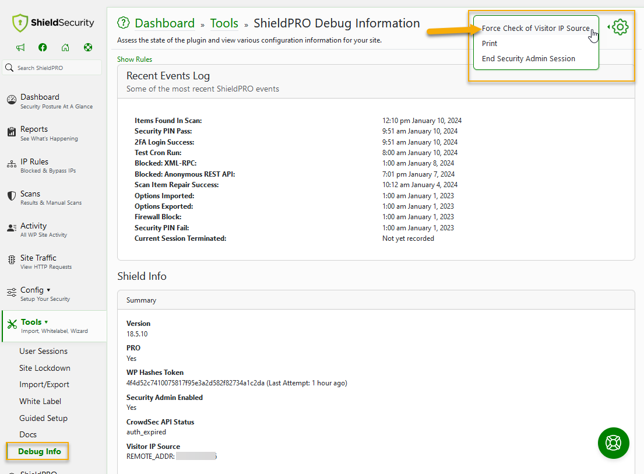
Task: Go to Dashboard via breadcrumb
Action: 165,23
